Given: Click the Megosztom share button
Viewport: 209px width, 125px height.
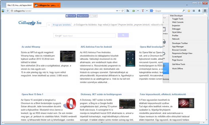Looking at the screenshot, I should [x=83, y=16].
